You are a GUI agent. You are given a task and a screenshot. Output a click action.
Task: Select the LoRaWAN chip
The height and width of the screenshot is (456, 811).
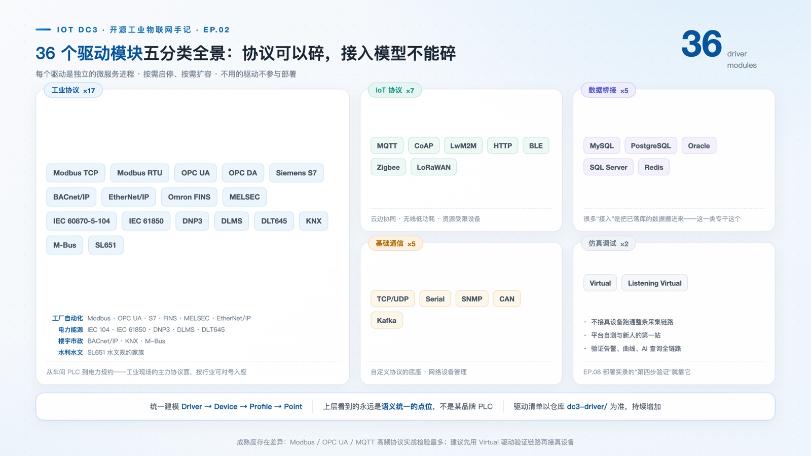pyautogui.click(x=433, y=167)
